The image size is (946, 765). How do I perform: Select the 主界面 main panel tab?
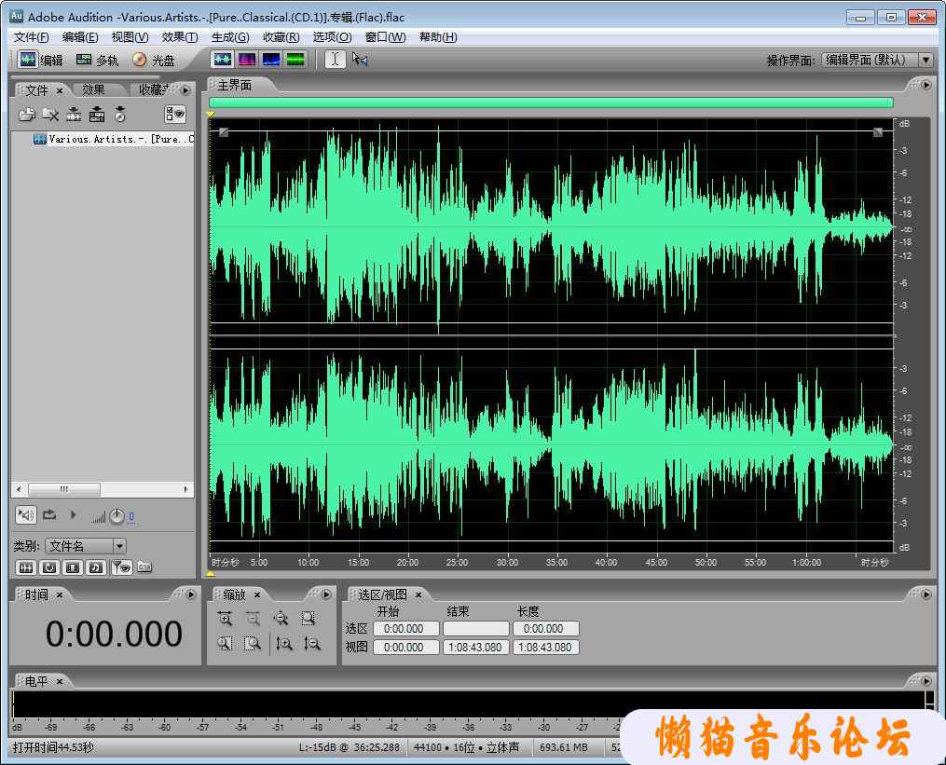pos(235,86)
